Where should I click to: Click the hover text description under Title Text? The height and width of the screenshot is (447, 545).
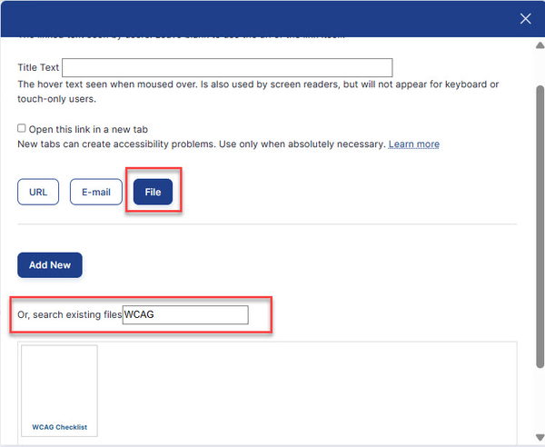coord(254,84)
